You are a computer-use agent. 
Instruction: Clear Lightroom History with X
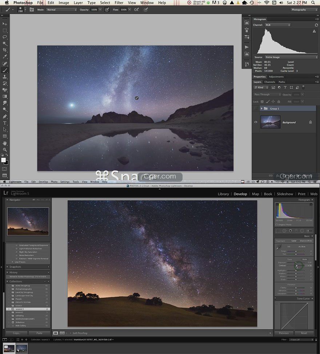(48, 273)
